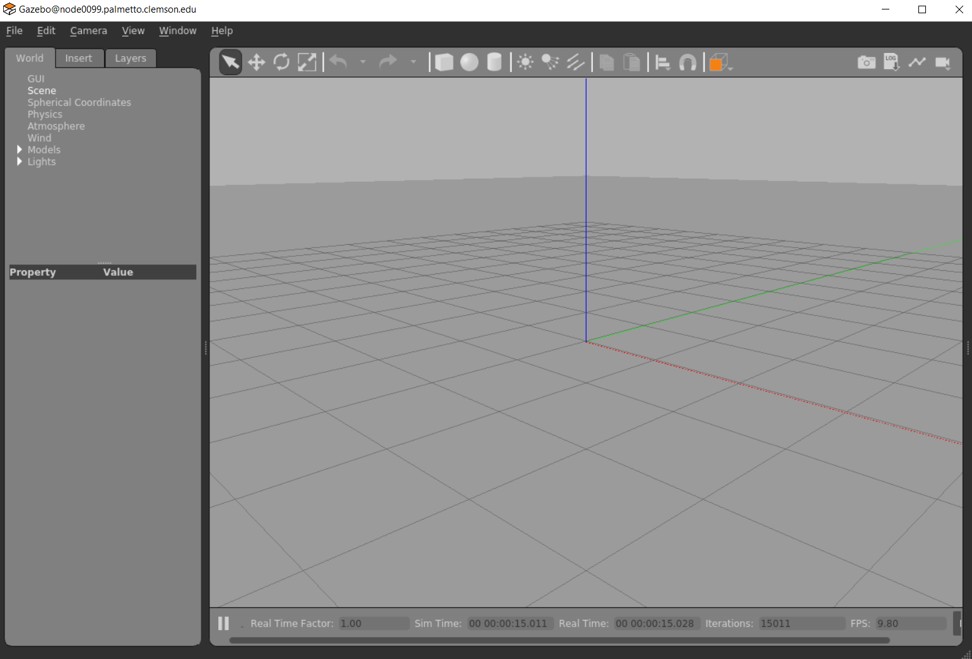Insert a box shape
Viewport: 972px width, 659px height.
(x=444, y=62)
